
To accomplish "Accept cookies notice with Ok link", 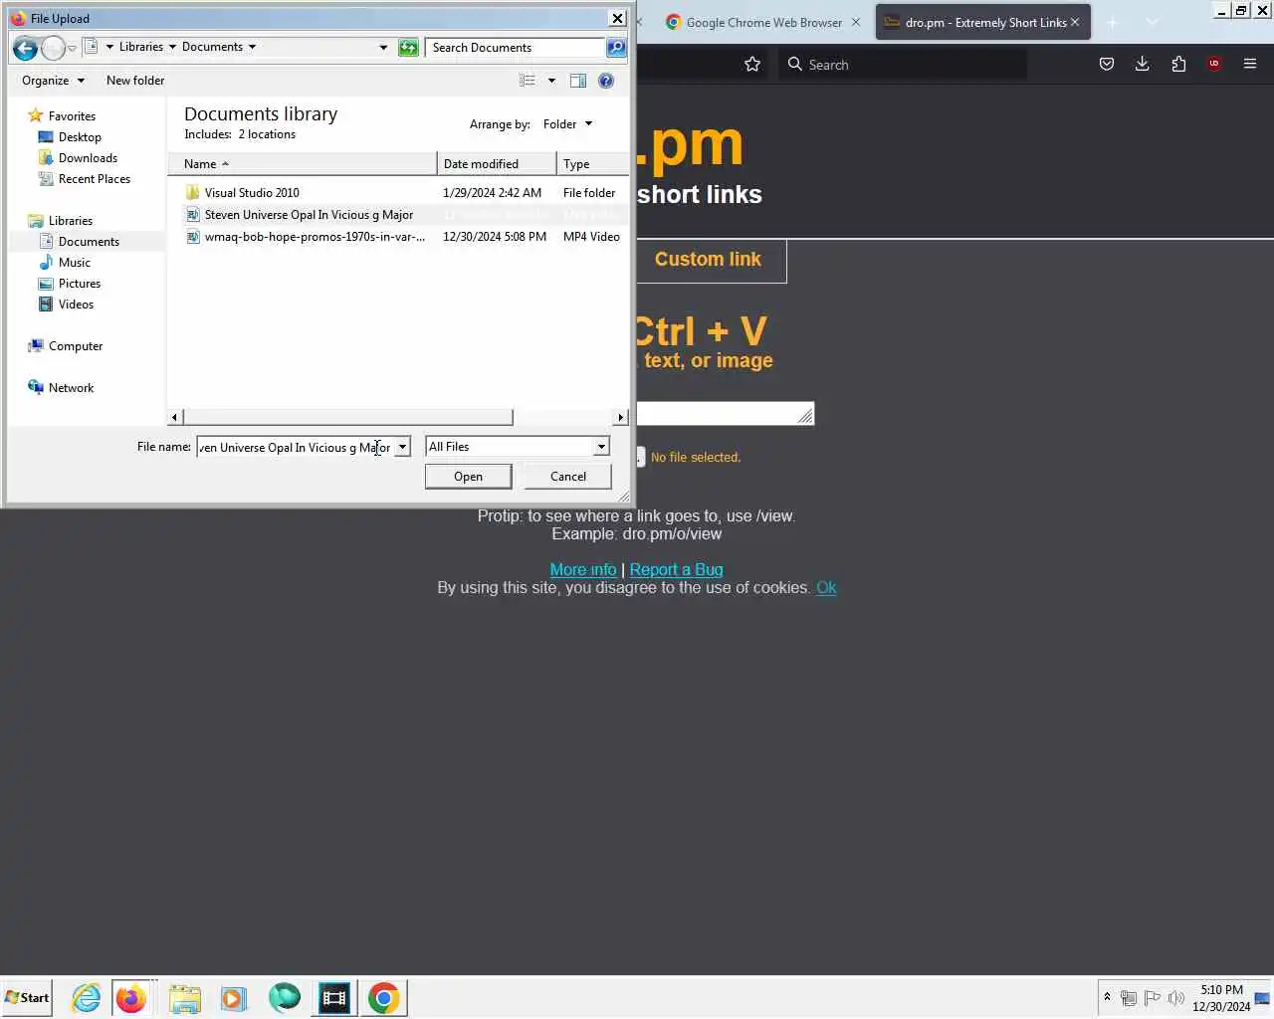I will coord(826,588).
